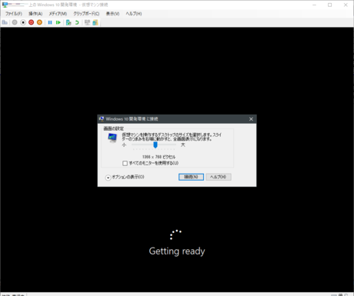Send Ctrl+Alt+Del using first toolbar icon
The width and height of the screenshot is (354, 296).
(5, 22)
